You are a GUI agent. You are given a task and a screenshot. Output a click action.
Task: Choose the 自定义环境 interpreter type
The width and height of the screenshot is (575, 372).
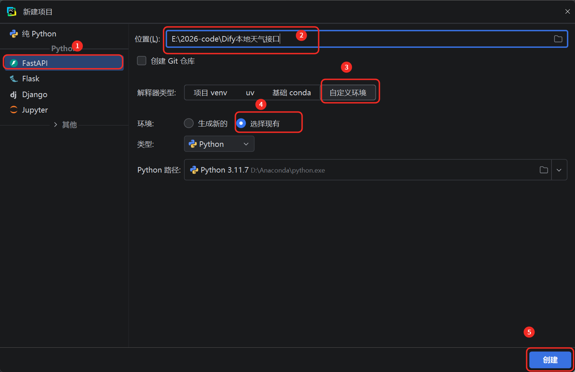348,93
